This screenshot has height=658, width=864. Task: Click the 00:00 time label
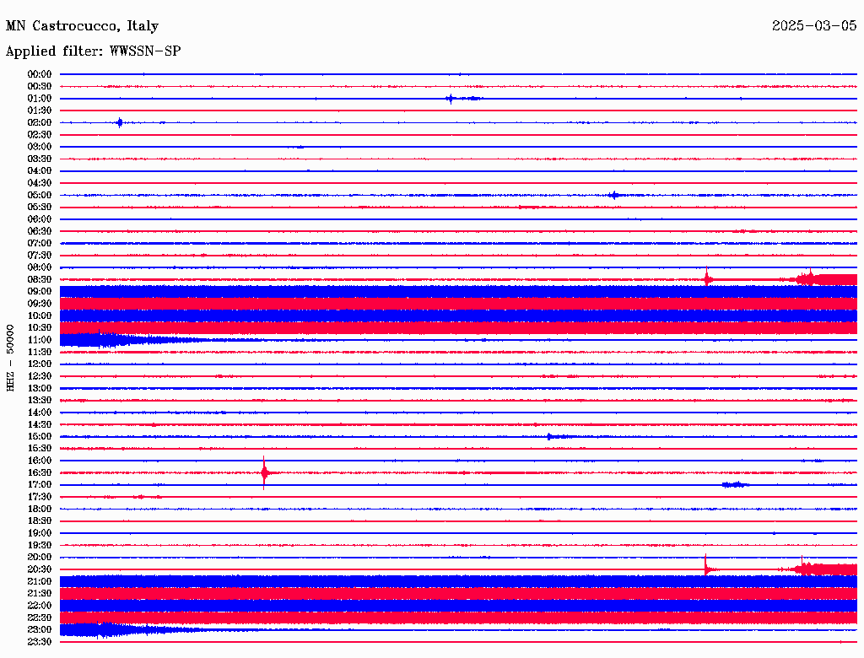pyautogui.click(x=39, y=74)
